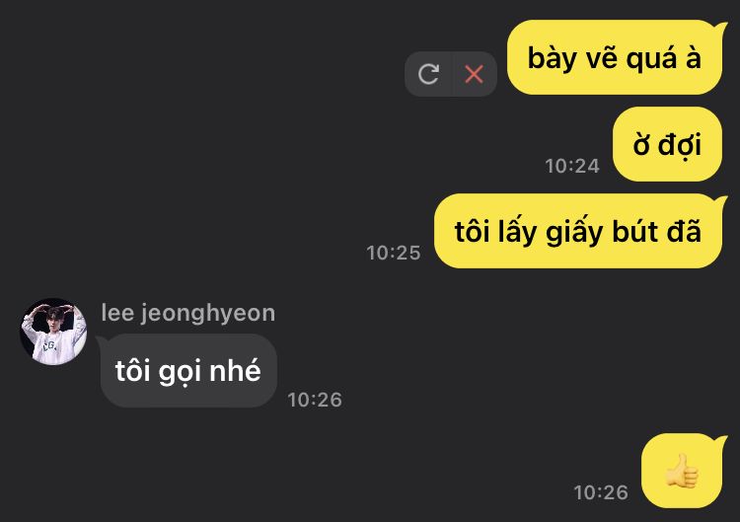Delete the unsent message with red X
This screenshot has width=740, height=522.
point(474,74)
